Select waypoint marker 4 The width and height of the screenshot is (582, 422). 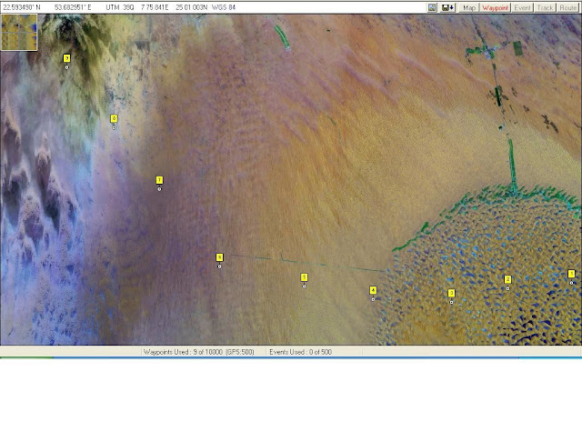click(x=373, y=290)
